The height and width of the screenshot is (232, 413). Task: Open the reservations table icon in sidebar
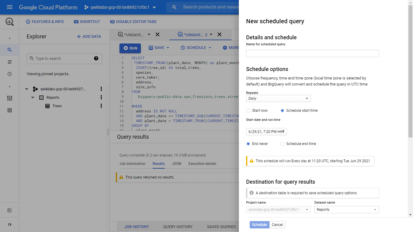click(10, 110)
